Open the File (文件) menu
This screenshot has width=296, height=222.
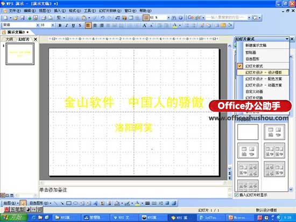[x=15, y=11]
